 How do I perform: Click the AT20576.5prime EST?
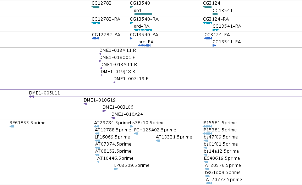tap(207, 169)
